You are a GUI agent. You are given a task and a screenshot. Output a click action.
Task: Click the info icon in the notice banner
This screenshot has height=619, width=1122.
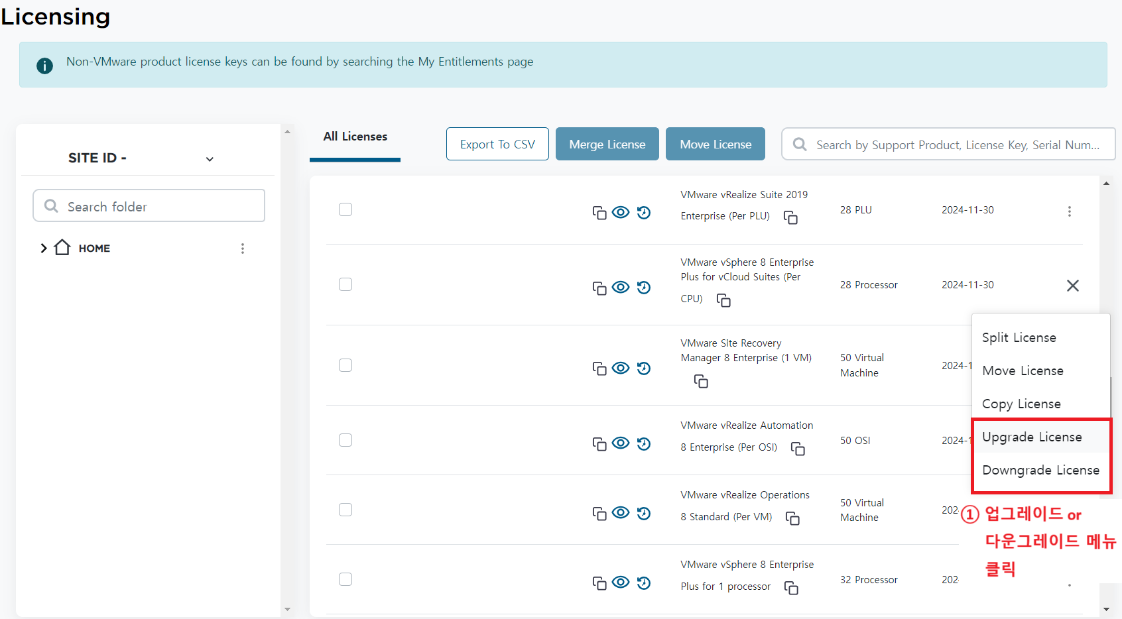pyautogui.click(x=44, y=66)
